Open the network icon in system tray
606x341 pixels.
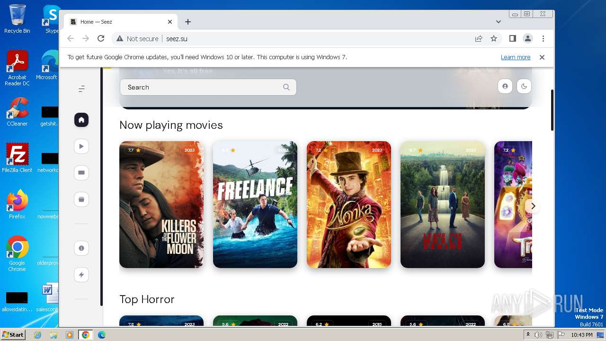tap(550, 335)
